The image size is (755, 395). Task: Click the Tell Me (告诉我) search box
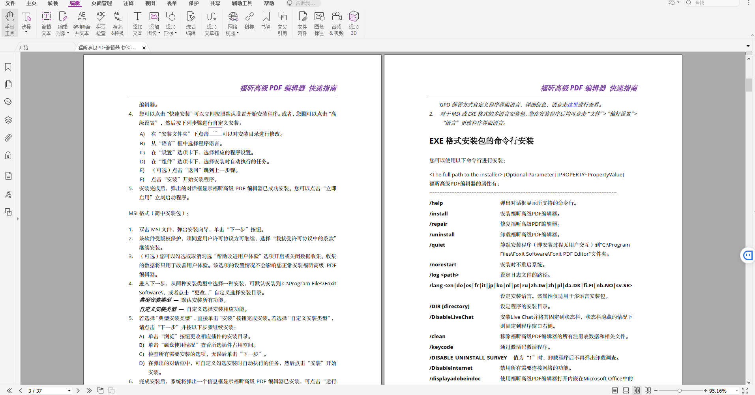click(x=303, y=3)
